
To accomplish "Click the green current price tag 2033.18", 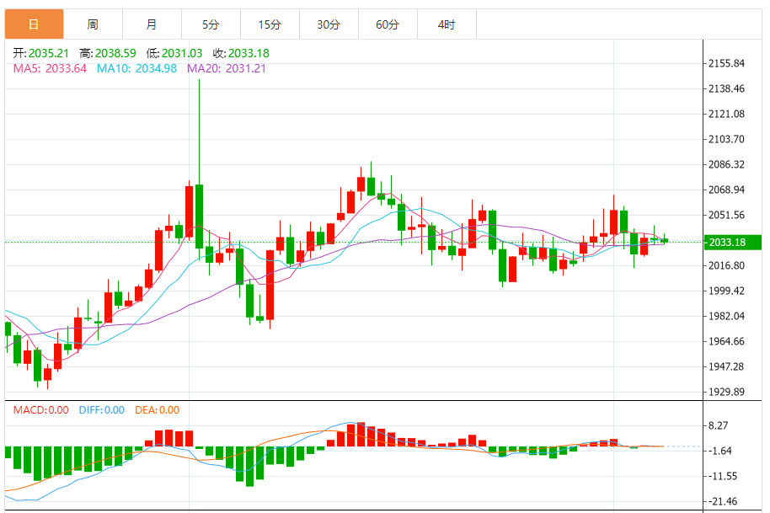I will [733, 242].
